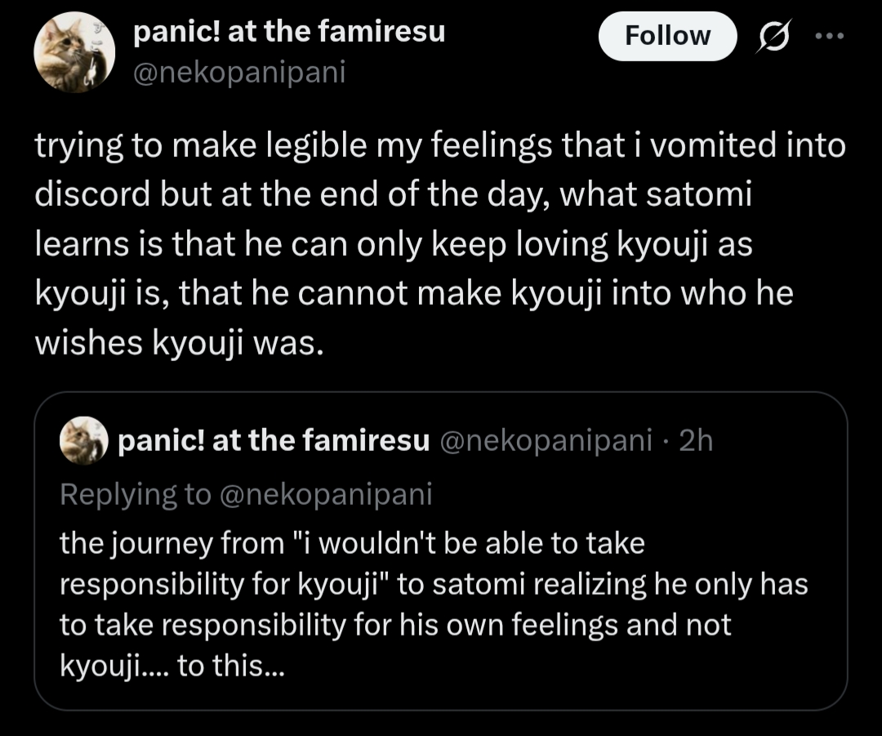Open the three-dot more options menu

click(830, 37)
